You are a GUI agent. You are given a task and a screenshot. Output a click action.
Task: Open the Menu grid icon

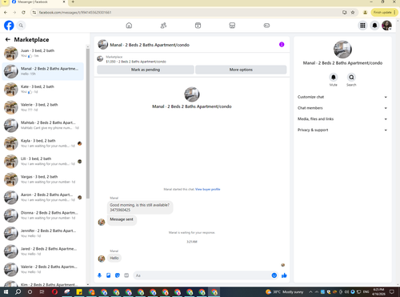[362, 26]
